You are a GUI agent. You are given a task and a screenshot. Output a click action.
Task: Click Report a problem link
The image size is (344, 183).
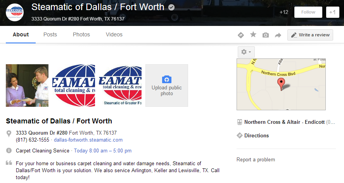[x=256, y=159]
